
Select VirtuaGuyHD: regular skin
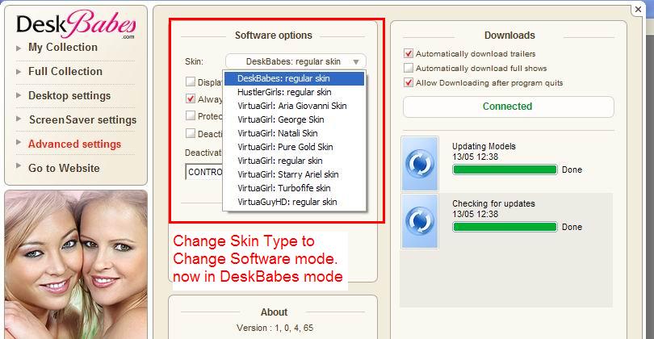pyautogui.click(x=294, y=203)
